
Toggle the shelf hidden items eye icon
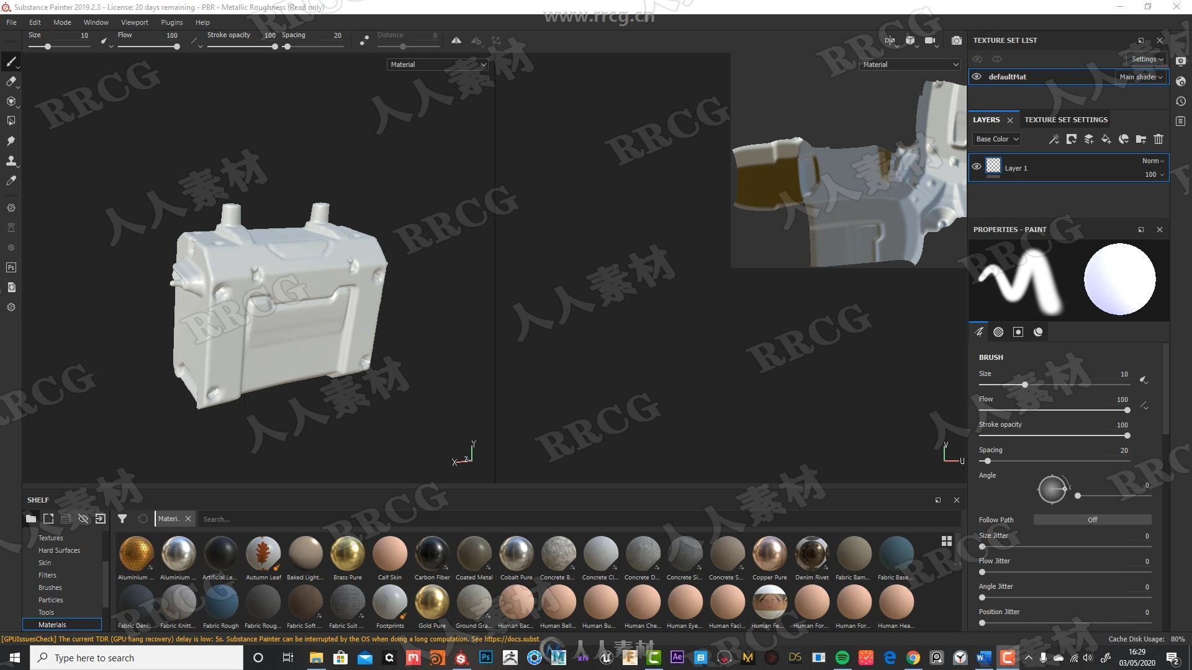[83, 519]
